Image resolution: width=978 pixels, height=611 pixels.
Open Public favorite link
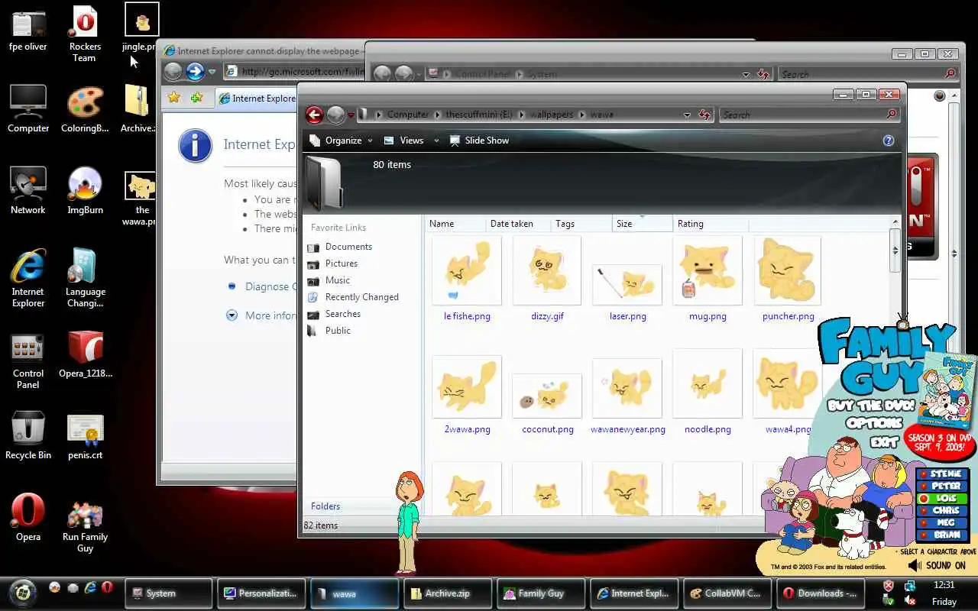point(338,331)
